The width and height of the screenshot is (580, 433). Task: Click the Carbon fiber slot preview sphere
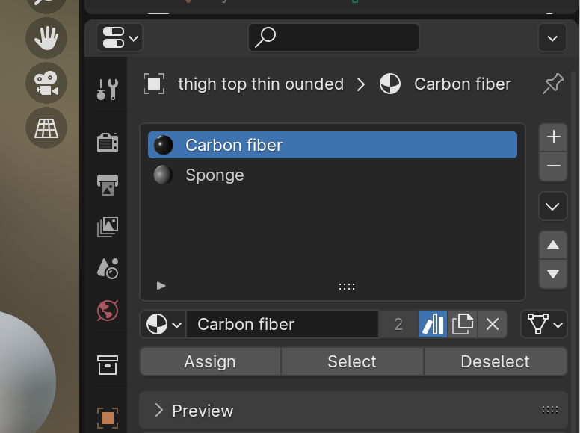(x=163, y=145)
